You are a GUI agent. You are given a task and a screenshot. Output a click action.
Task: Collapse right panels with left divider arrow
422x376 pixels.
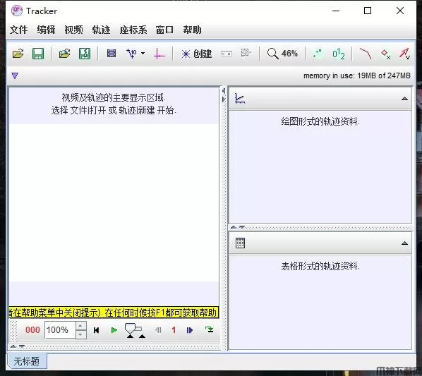click(x=224, y=92)
